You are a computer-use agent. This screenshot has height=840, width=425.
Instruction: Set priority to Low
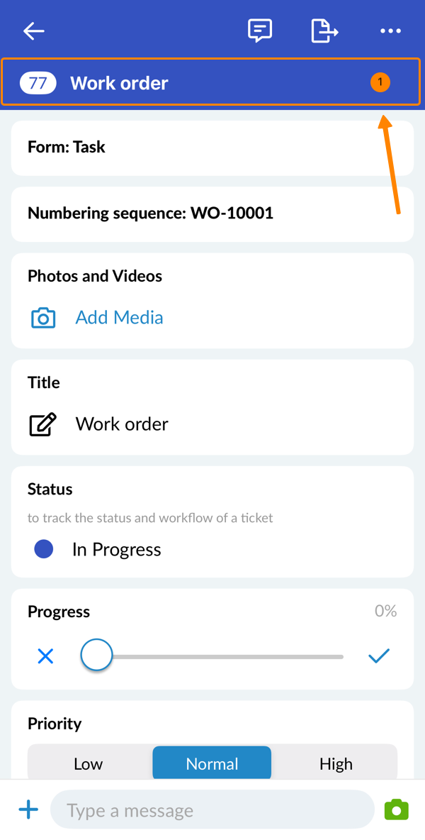[89, 763]
